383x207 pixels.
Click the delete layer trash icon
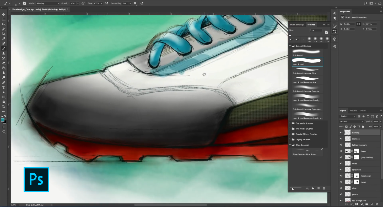click(x=377, y=204)
